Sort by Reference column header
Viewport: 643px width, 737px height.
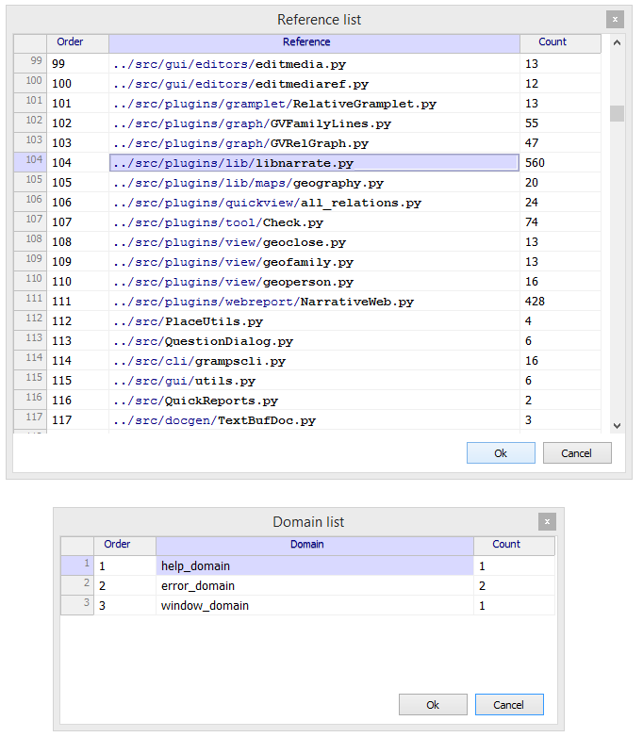[314, 43]
